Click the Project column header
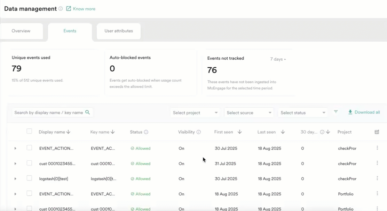The image size is (387, 211). [x=344, y=132]
